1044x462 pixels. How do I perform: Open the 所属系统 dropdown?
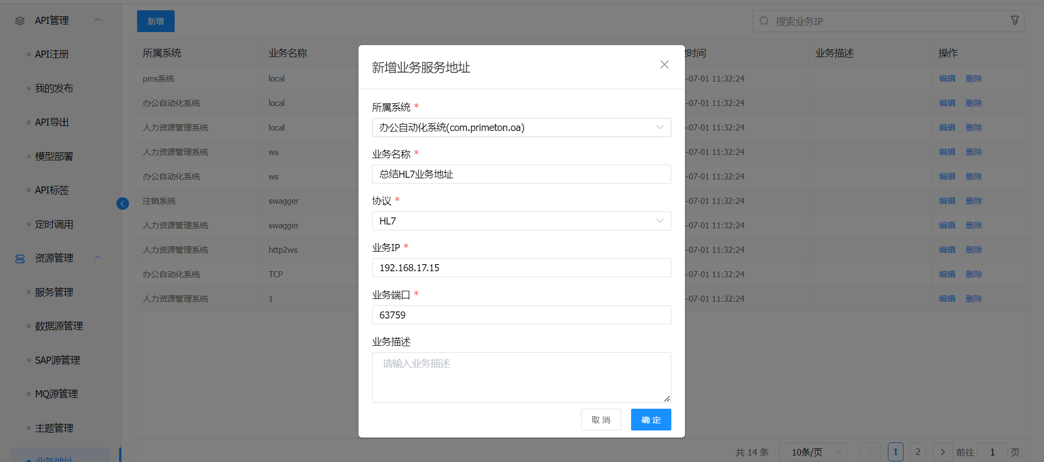coord(521,128)
